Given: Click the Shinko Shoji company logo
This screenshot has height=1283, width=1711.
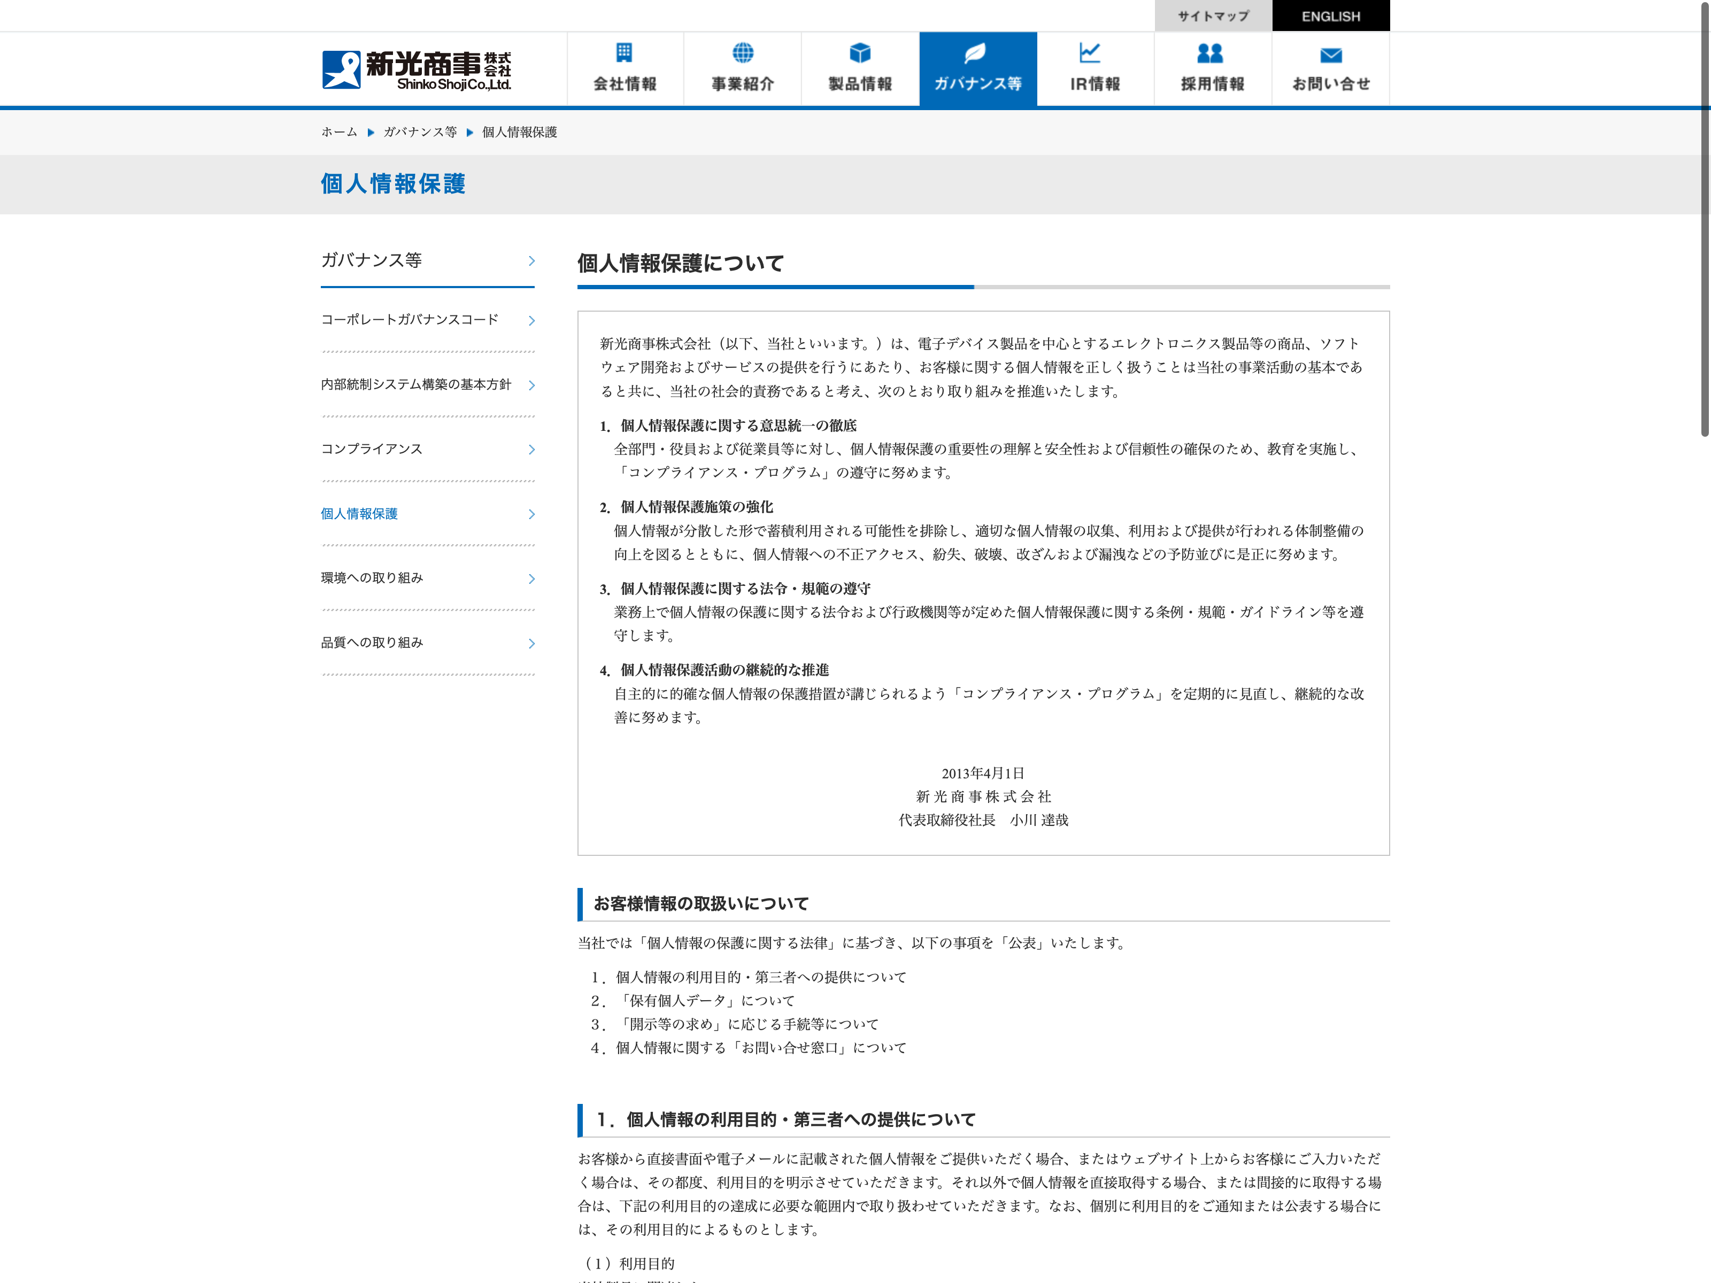Looking at the screenshot, I should pos(416,71).
